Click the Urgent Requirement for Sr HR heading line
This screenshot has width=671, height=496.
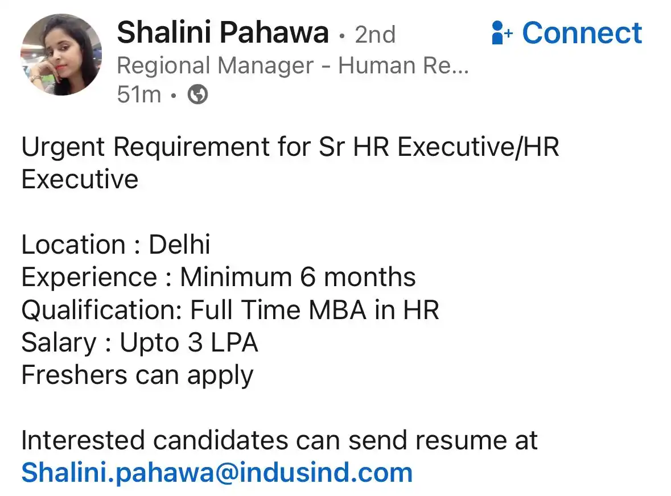point(290,147)
